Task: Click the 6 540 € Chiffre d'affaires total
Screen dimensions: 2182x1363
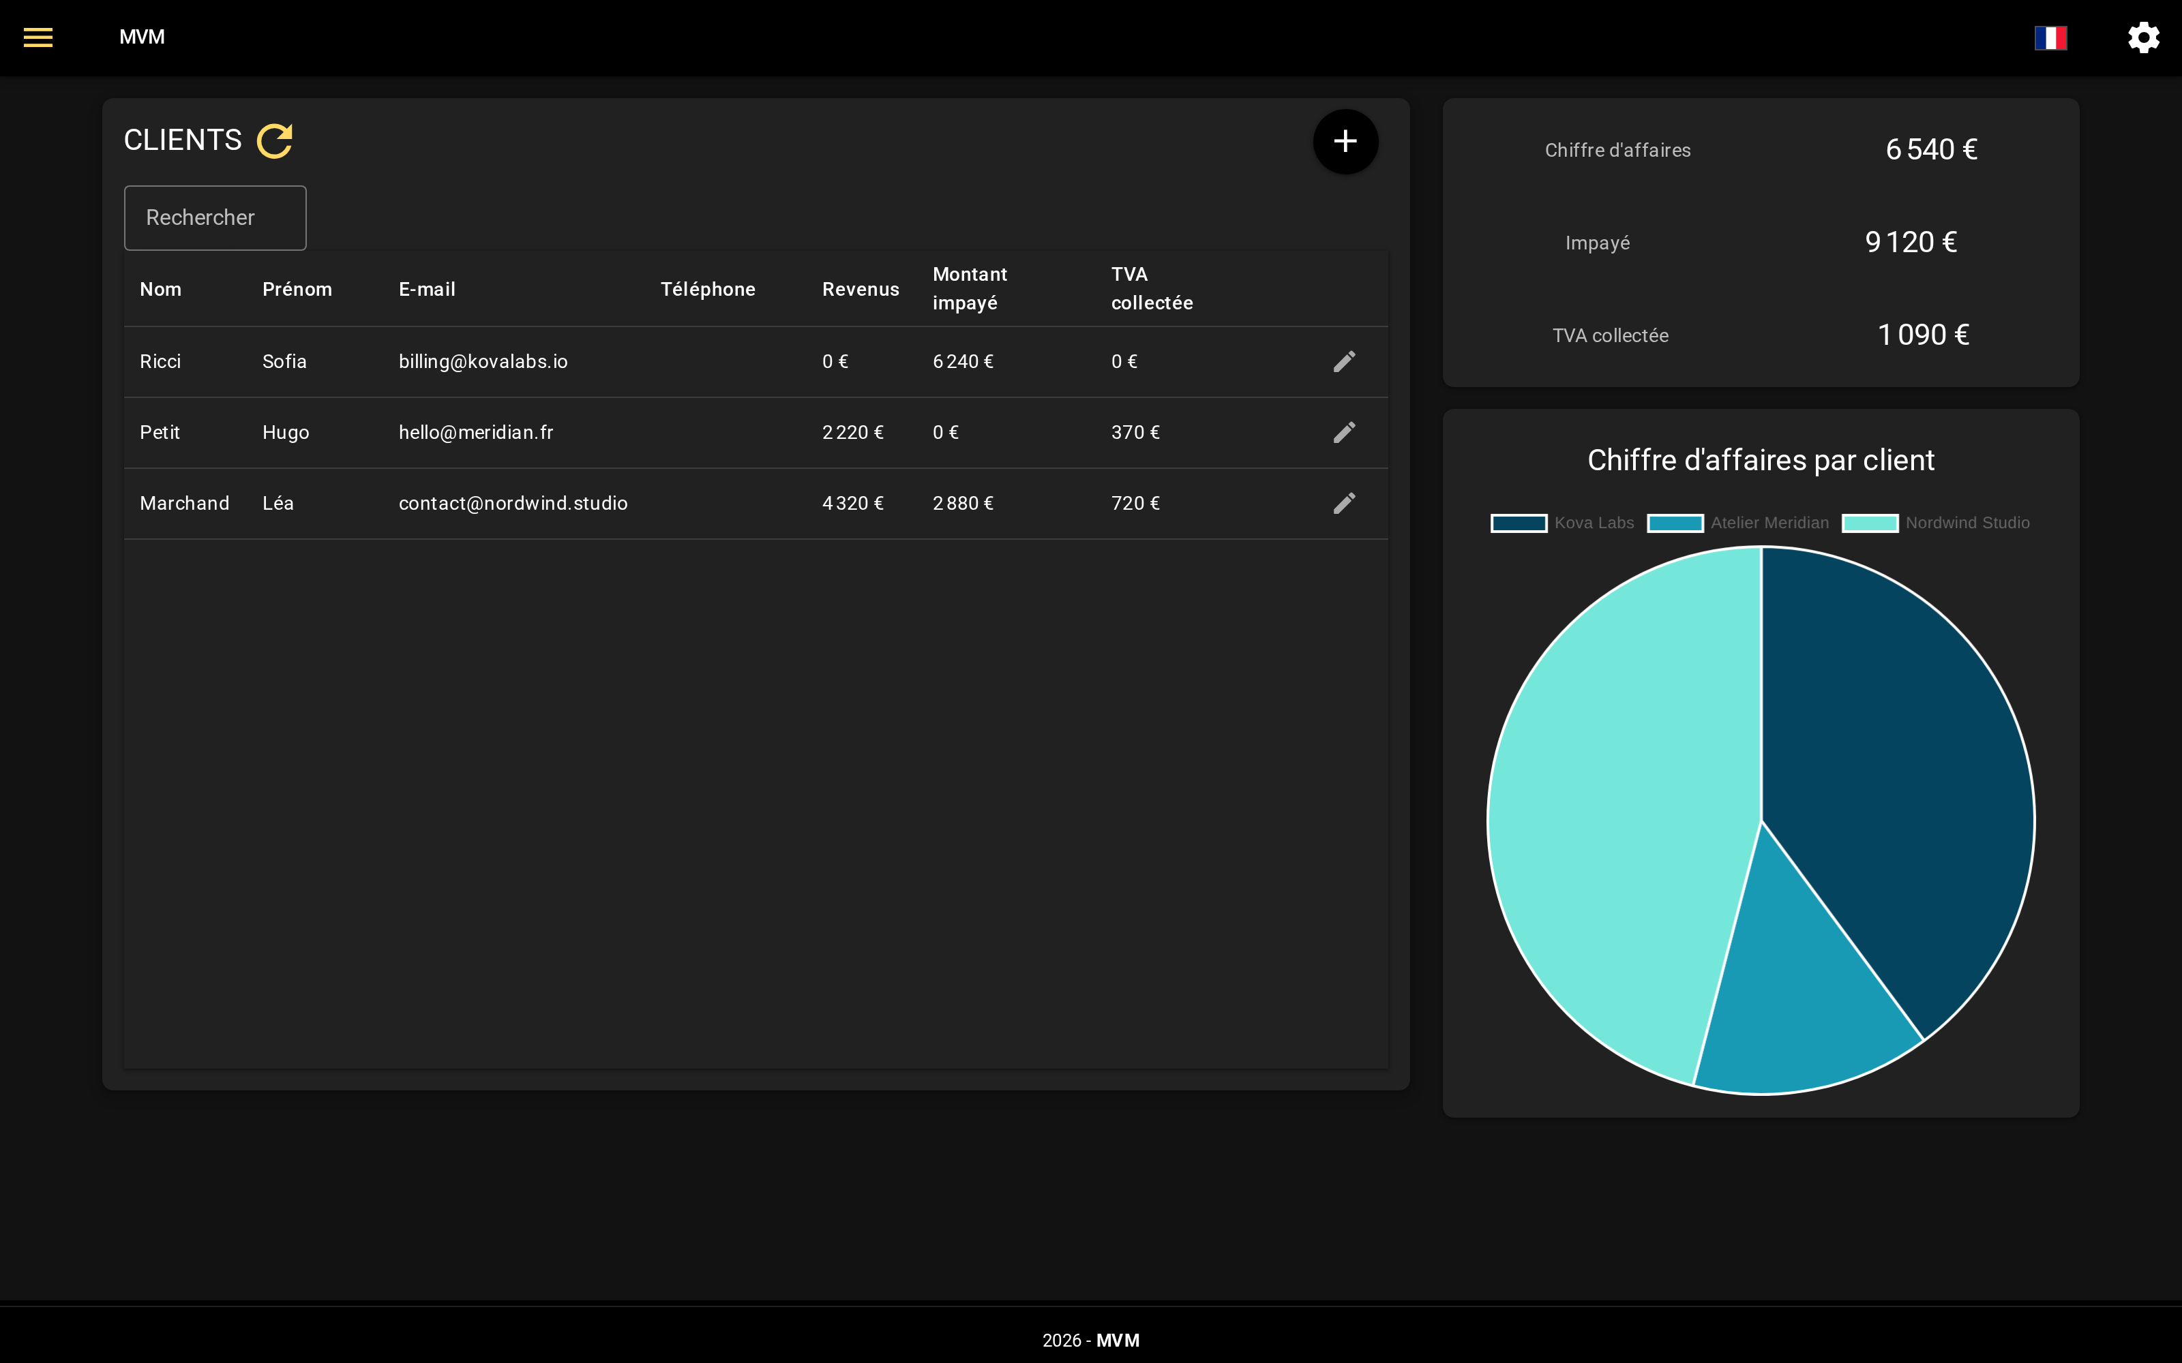Action: 1931,150
